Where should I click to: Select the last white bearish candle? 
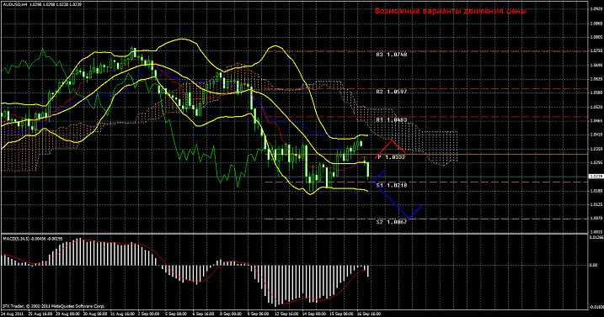point(368,169)
